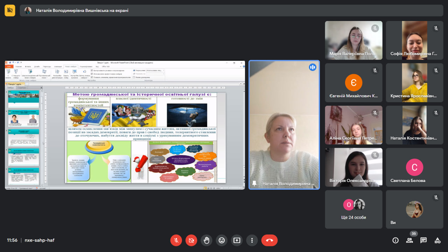Open the activities panel
The height and width of the screenshot is (252, 448).
pyautogui.click(x=437, y=240)
